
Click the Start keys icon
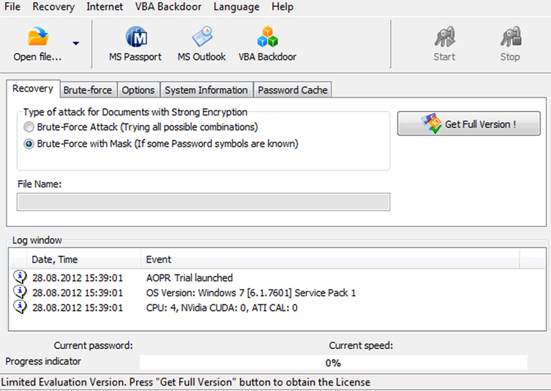444,36
